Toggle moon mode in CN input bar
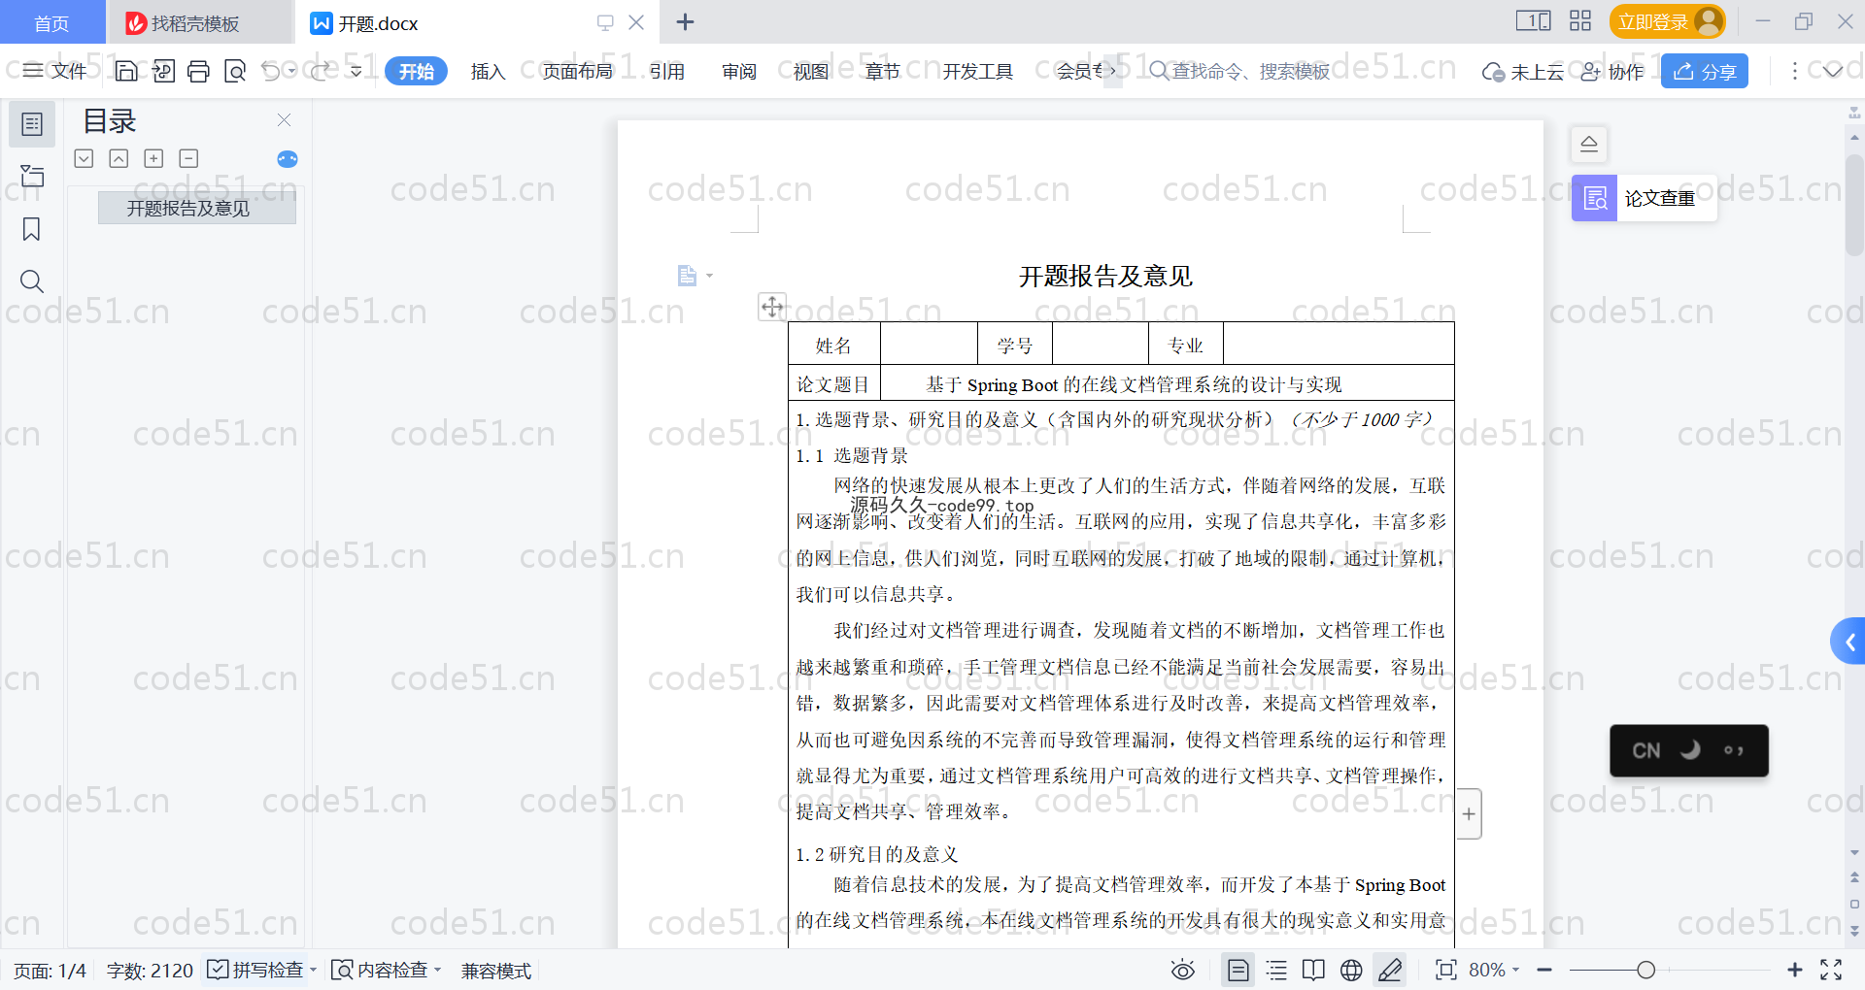 [x=1690, y=750]
